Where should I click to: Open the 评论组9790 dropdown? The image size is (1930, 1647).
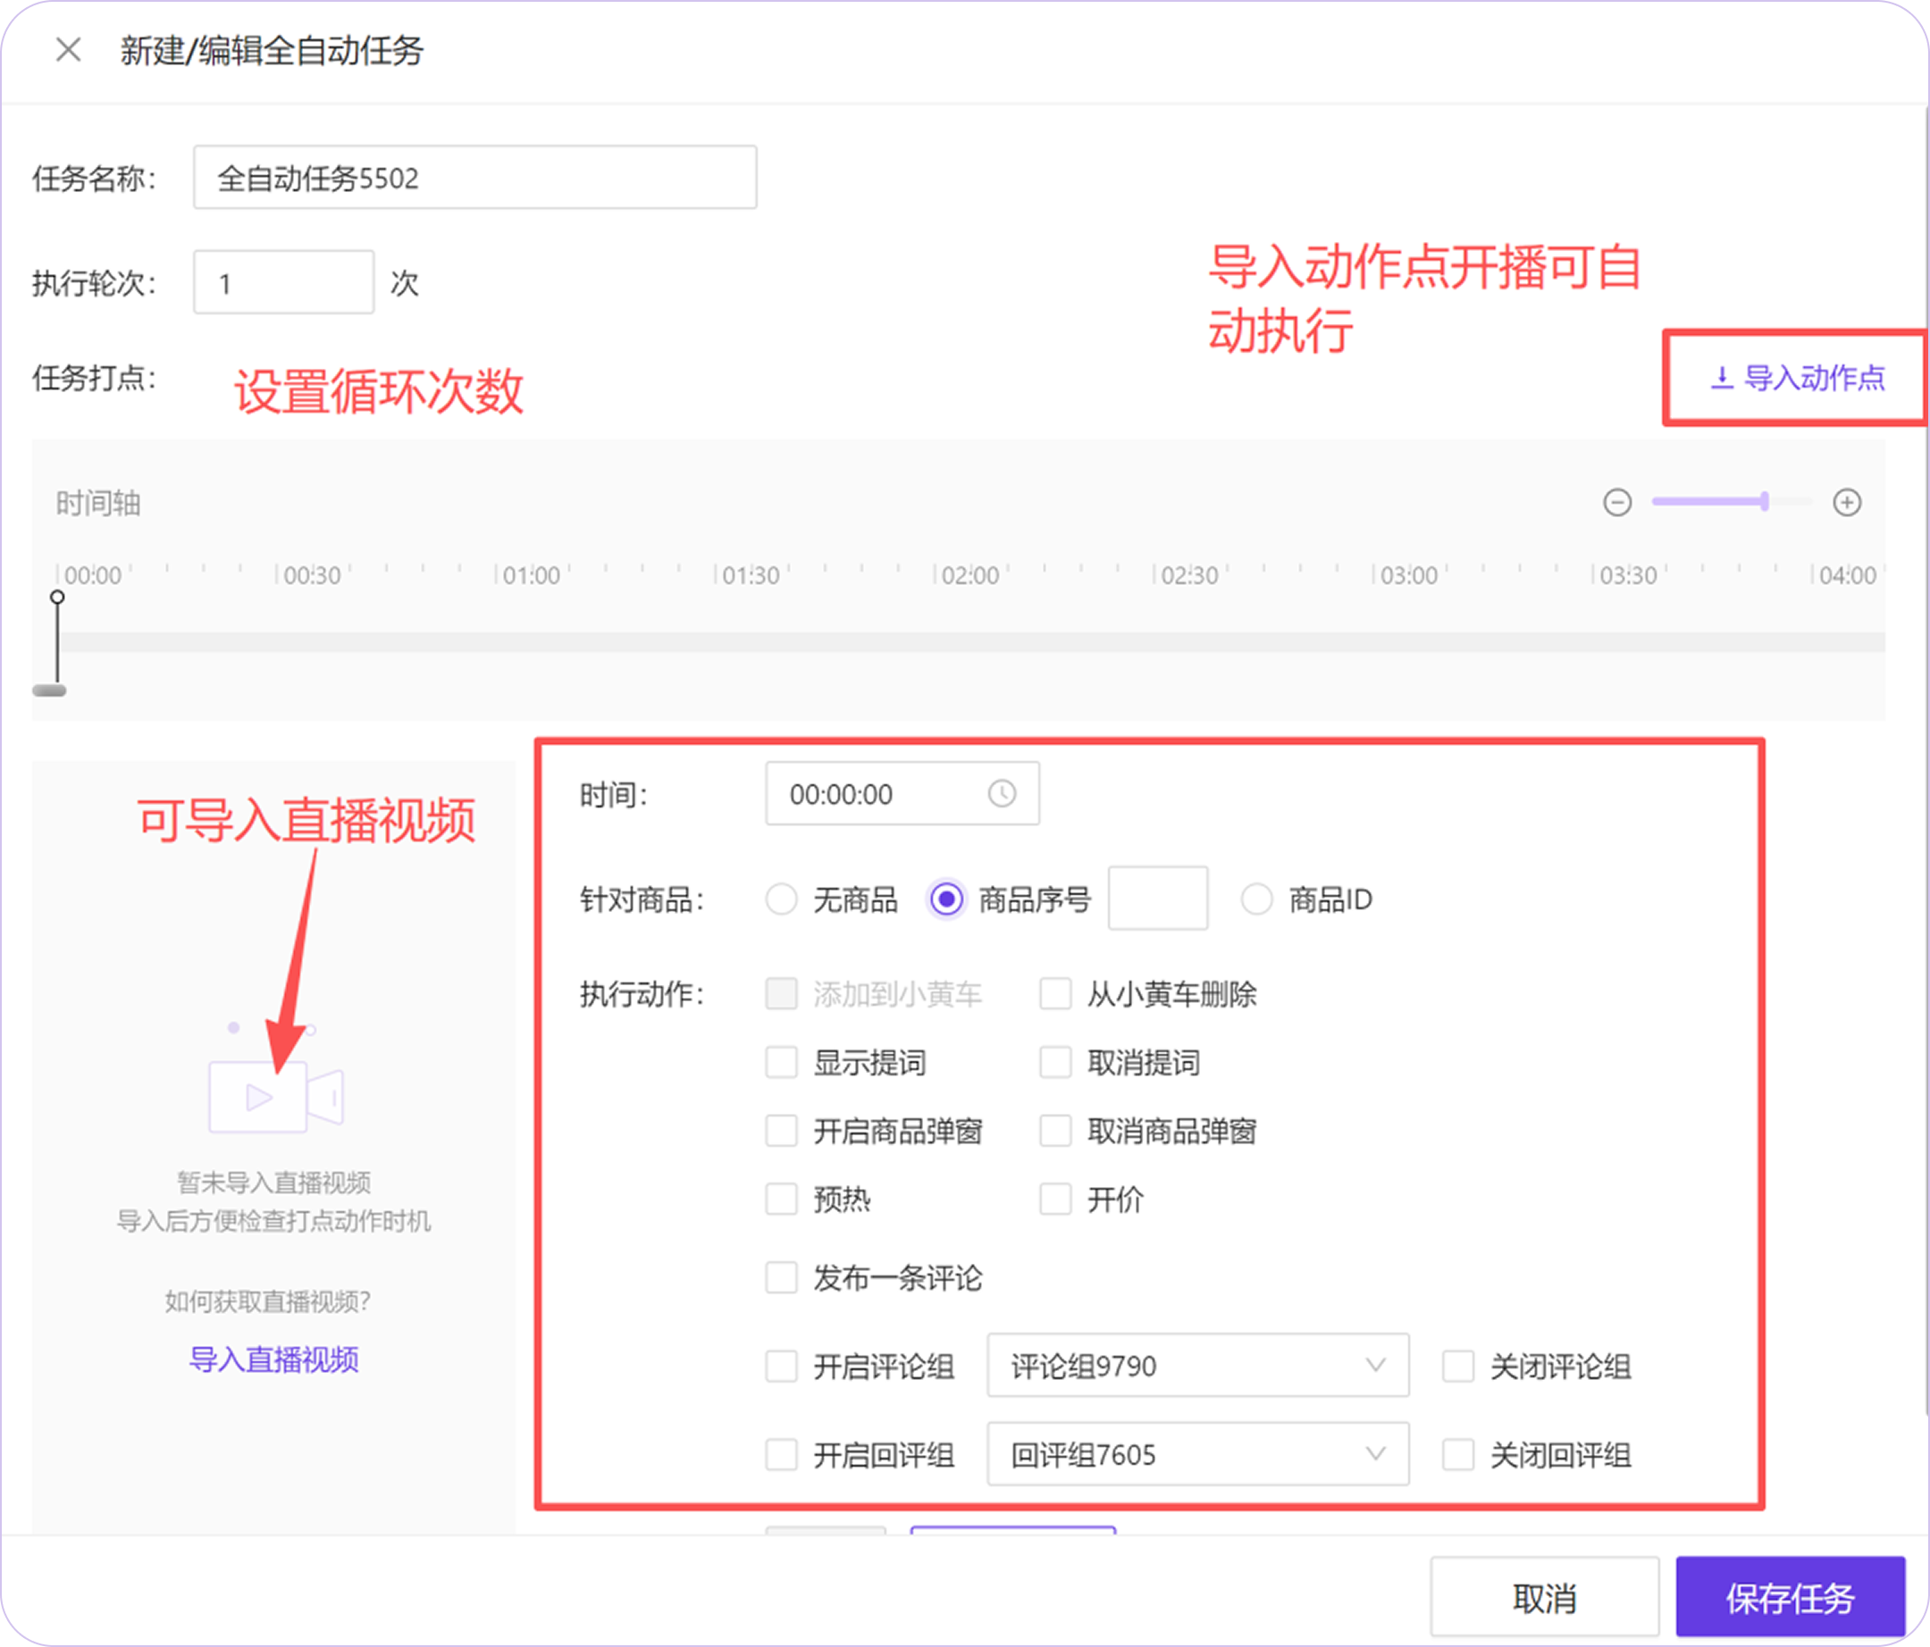[1197, 1366]
